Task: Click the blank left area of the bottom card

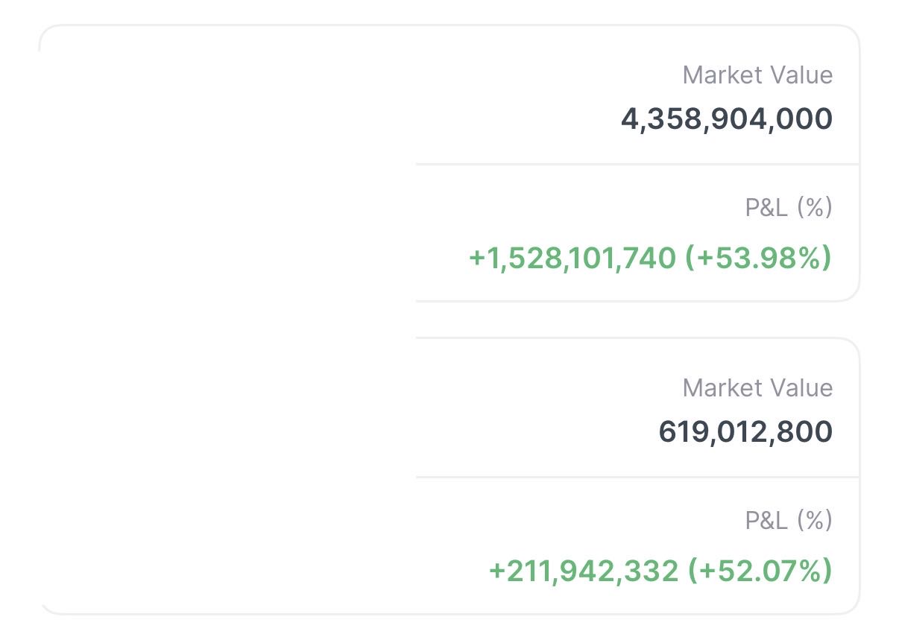Action: [x=224, y=477]
